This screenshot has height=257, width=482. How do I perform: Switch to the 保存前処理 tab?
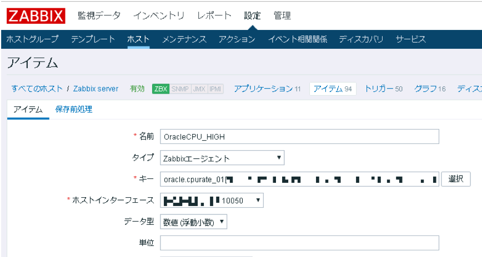pos(74,109)
